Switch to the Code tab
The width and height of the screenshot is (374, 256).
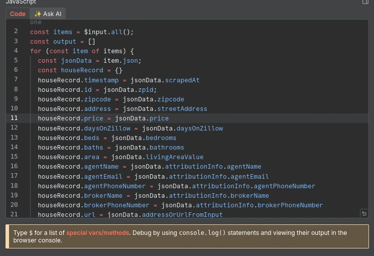coord(18,14)
